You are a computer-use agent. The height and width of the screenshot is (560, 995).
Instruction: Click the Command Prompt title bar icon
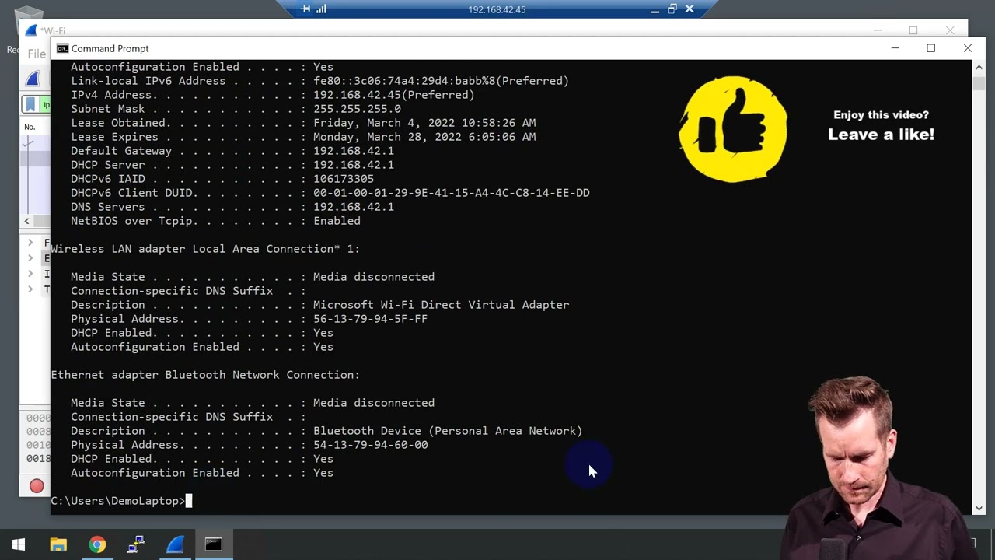click(x=62, y=48)
